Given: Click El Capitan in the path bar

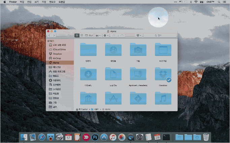Looking at the screenshot, I should pyautogui.click(x=82, y=109).
